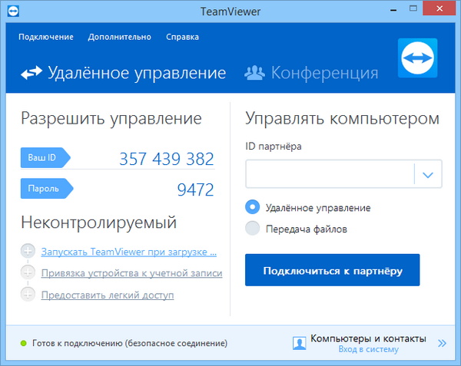Open the Запускать TeamViewer при загрузке link
The width and height of the screenshot is (461, 366).
pyautogui.click(x=129, y=252)
